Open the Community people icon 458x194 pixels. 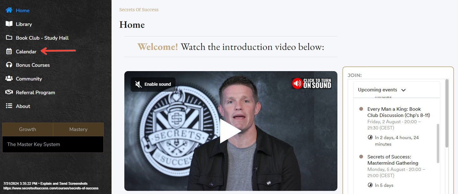click(9, 79)
